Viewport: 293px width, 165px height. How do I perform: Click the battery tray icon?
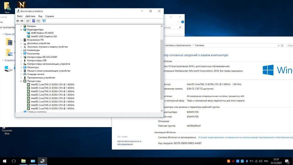251,161
